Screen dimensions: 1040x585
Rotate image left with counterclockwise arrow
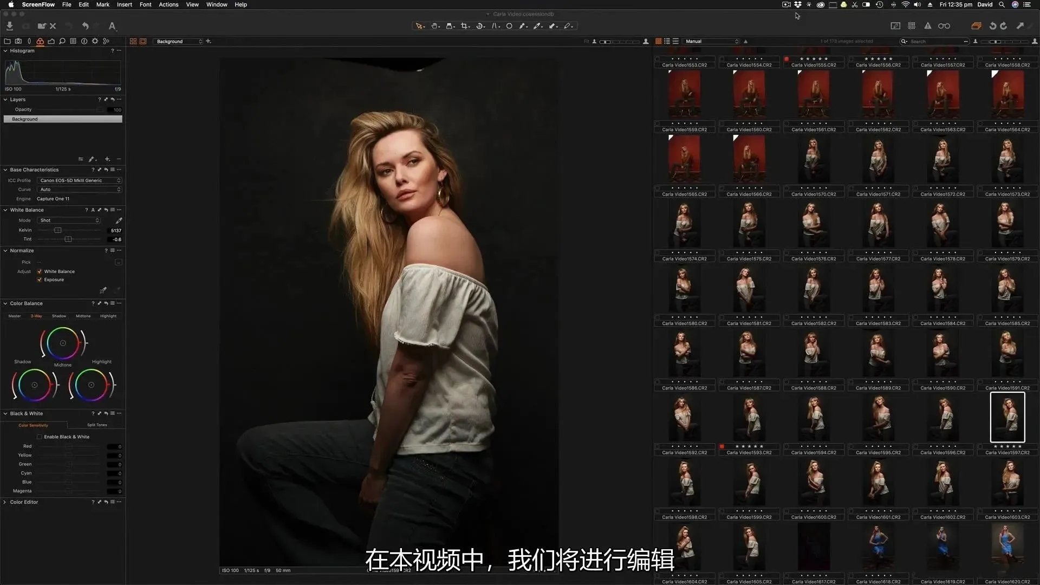[x=992, y=25]
